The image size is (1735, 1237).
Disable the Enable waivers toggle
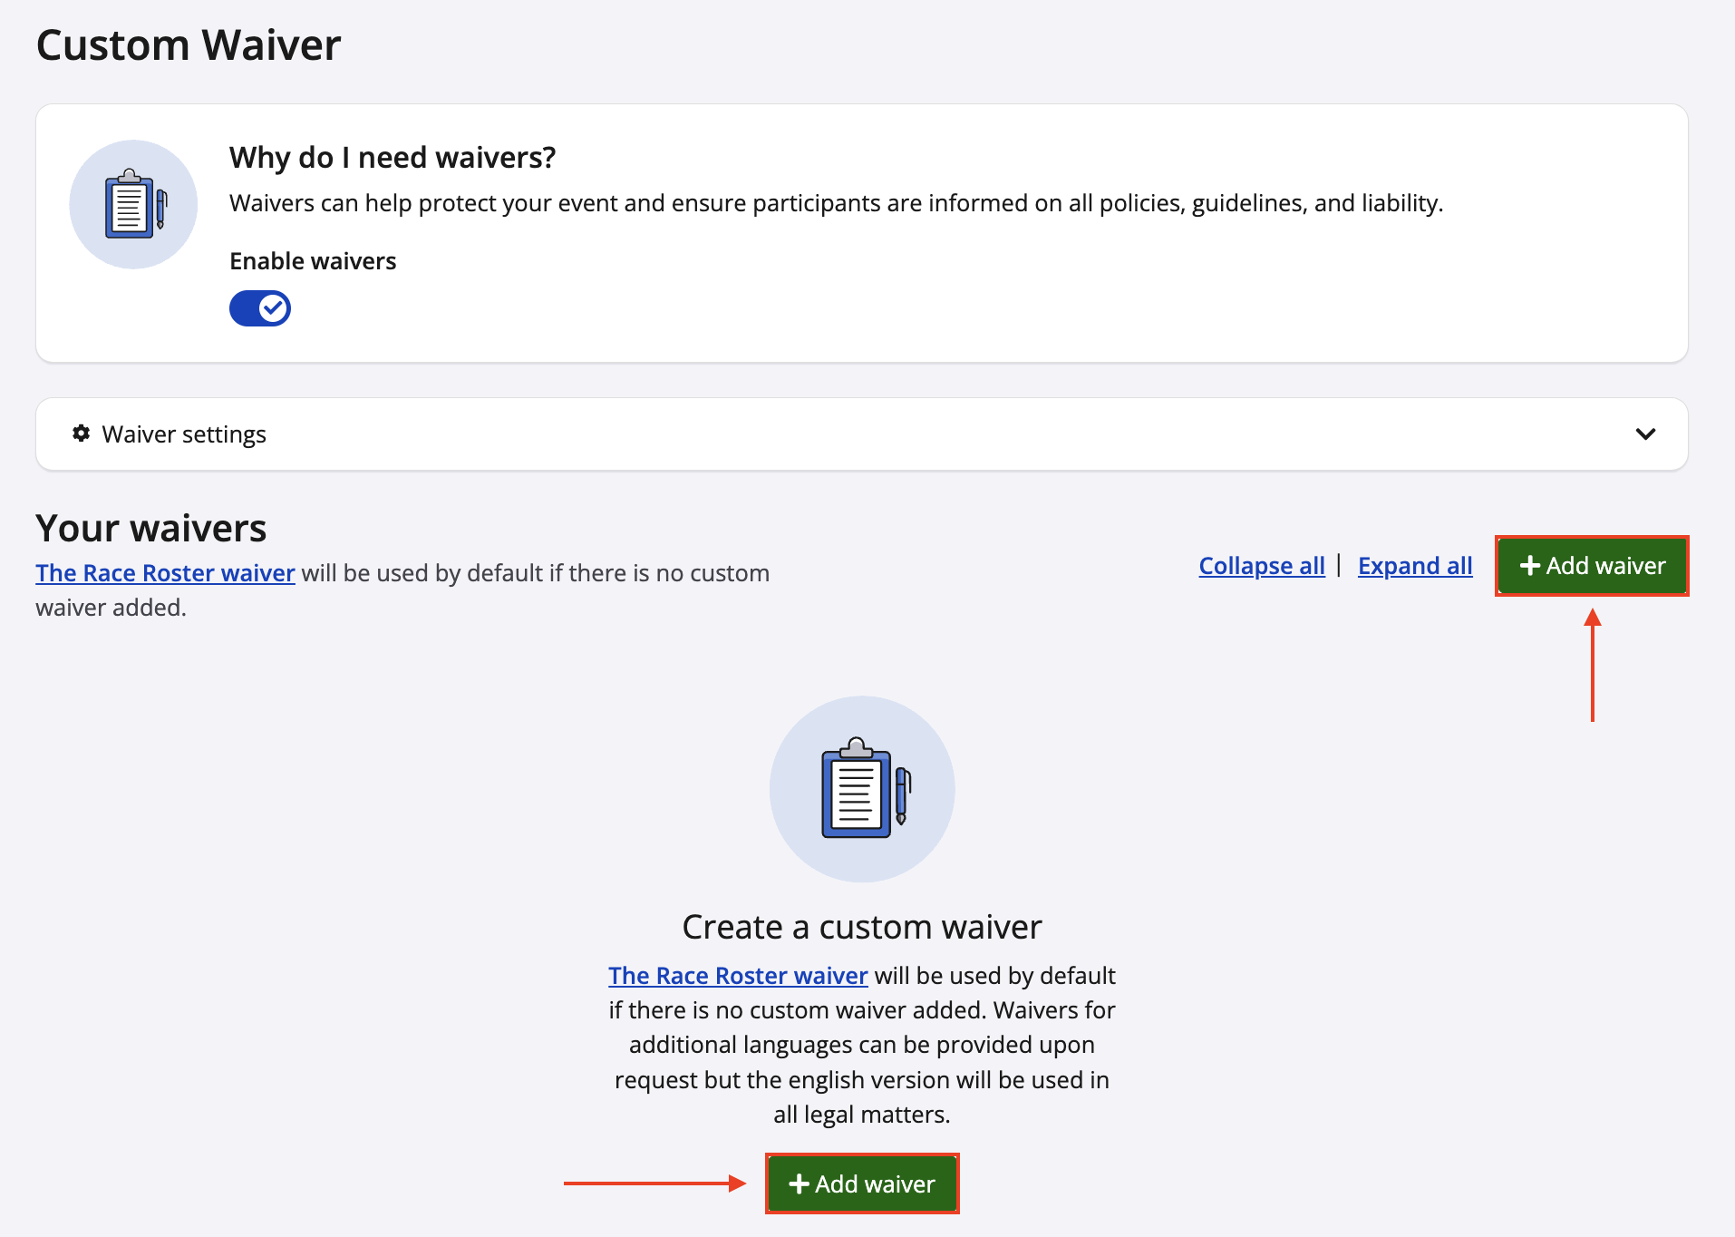(260, 308)
